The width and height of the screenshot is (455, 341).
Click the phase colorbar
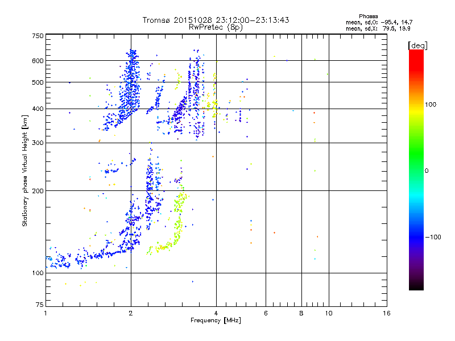pos(416,169)
